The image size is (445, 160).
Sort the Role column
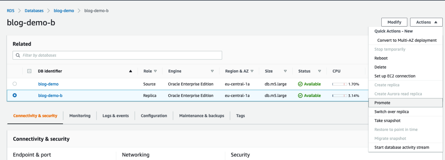[x=155, y=71]
